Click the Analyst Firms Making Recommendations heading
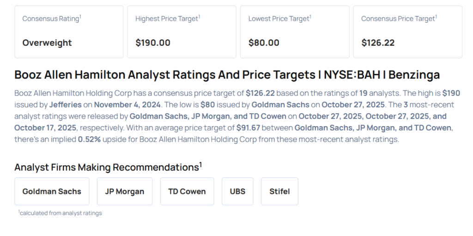 [x=108, y=167]
